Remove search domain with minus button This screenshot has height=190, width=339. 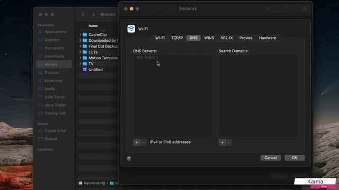click(229, 142)
